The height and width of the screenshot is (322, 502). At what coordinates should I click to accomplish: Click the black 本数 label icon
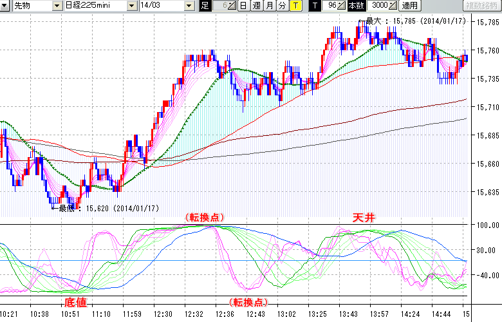pyautogui.click(x=355, y=6)
